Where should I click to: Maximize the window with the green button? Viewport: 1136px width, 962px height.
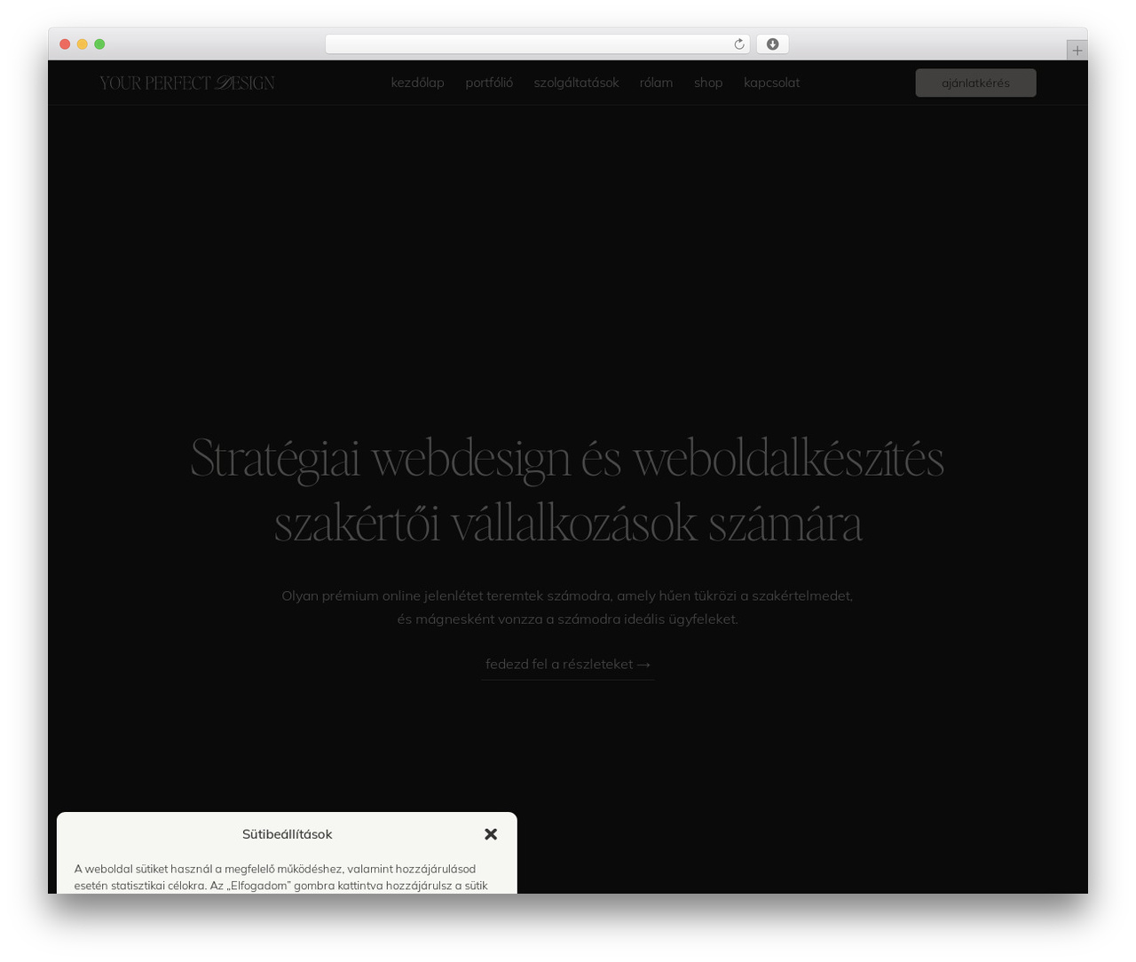tap(99, 44)
